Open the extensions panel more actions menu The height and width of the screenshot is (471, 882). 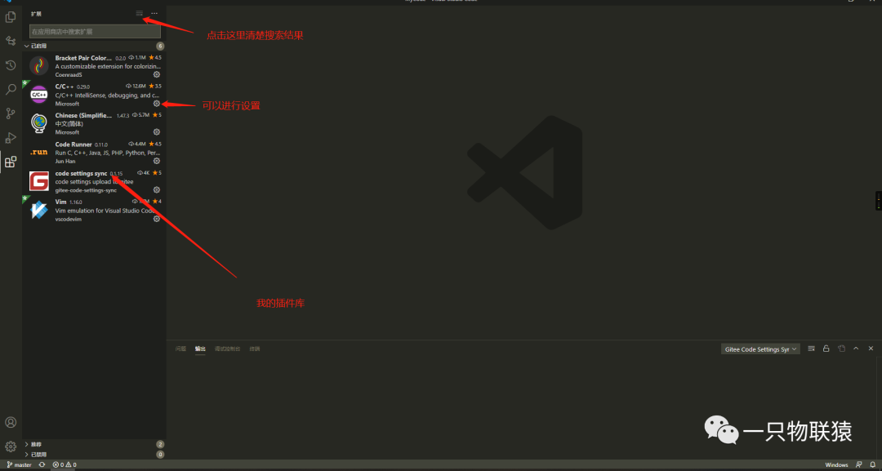point(154,14)
